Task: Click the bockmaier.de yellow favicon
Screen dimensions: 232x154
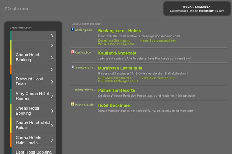Action: [x=73, y=104]
